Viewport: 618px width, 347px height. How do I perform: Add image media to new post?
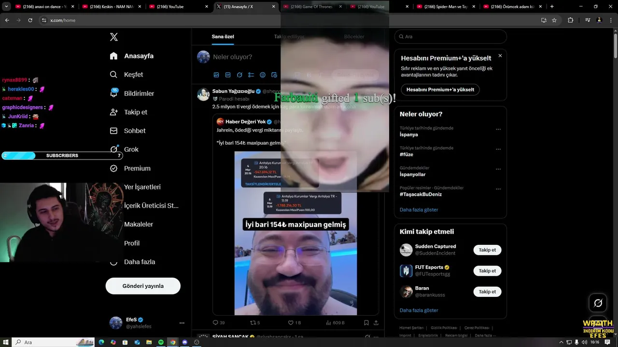pos(216,75)
